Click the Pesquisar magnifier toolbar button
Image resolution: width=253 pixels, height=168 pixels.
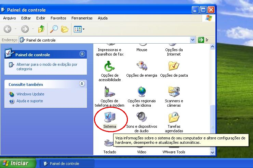coord(54,29)
